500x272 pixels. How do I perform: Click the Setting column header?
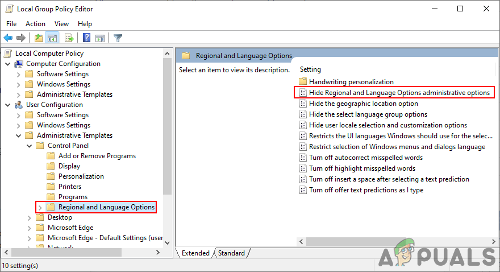coord(310,69)
